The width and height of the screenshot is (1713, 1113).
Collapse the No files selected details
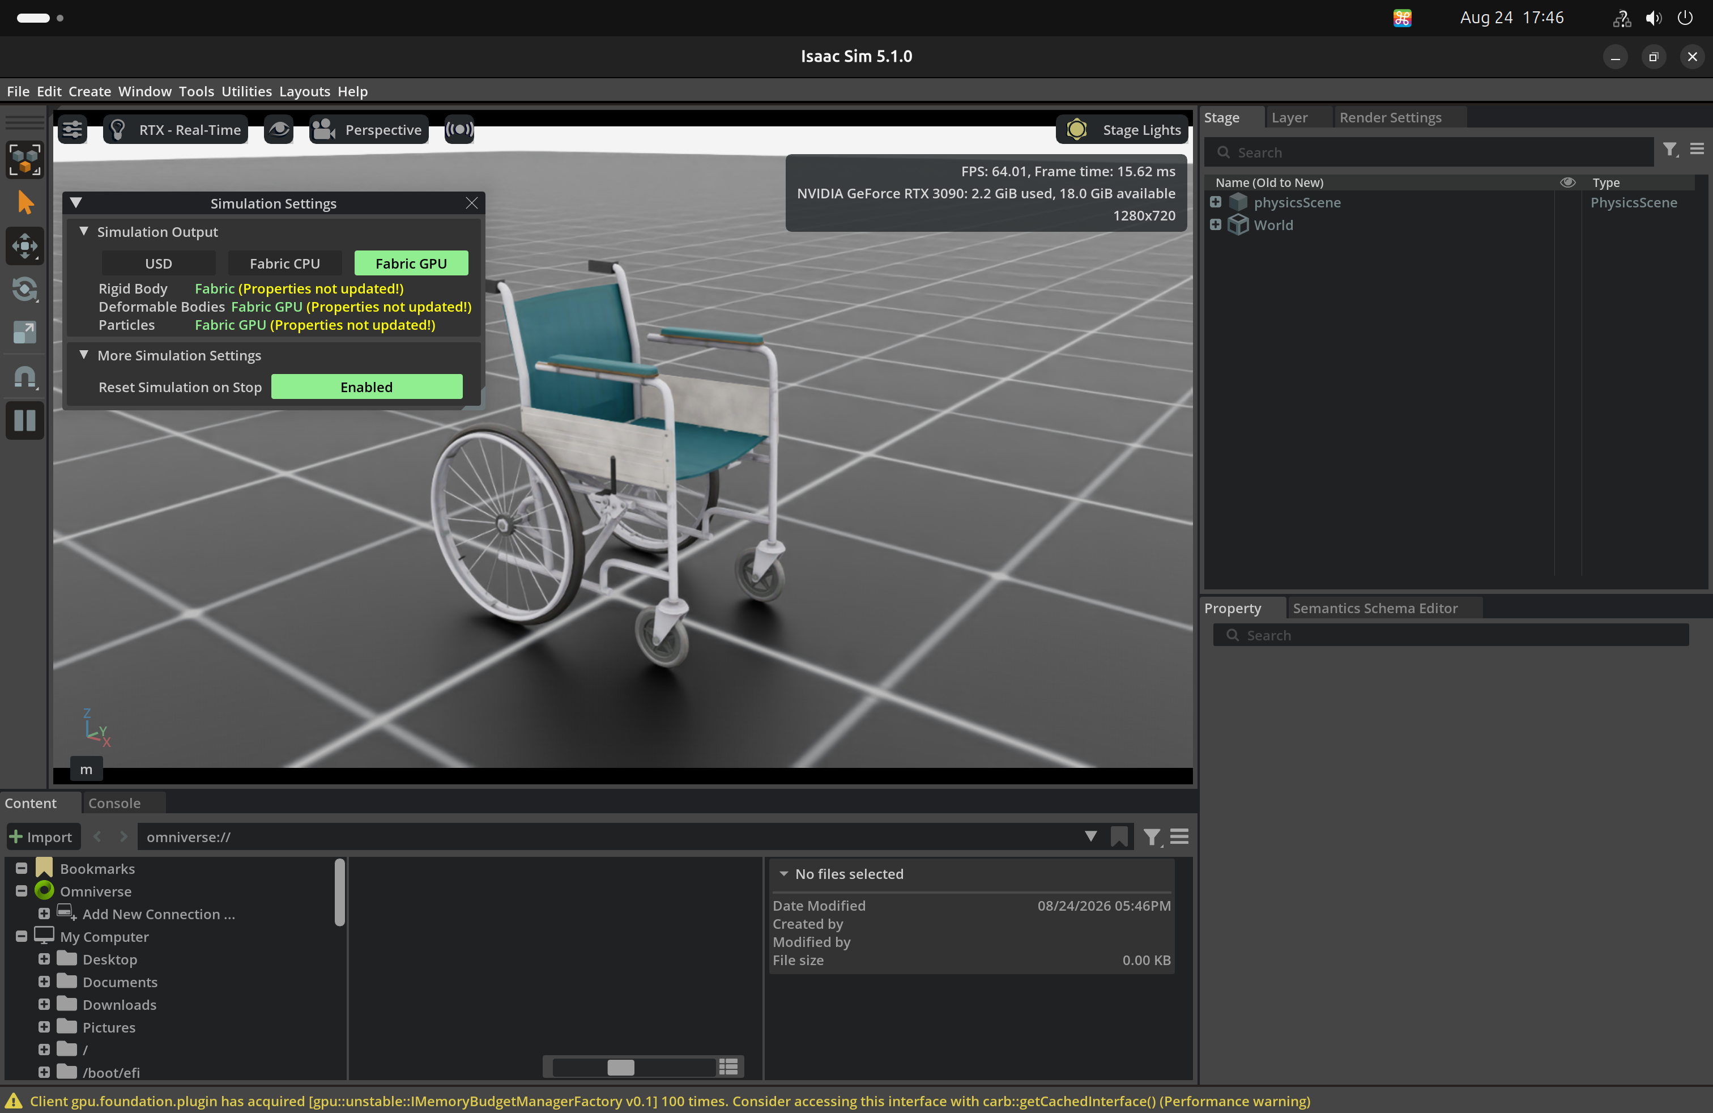point(784,873)
